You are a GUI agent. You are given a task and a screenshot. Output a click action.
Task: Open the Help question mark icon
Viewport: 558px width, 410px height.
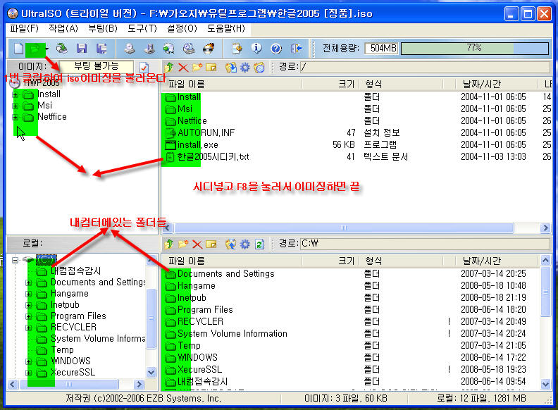[276, 49]
